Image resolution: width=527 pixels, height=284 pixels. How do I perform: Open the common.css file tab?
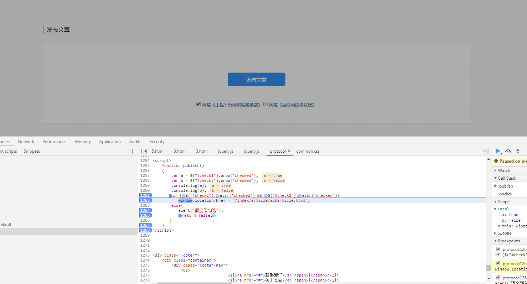[x=308, y=151]
